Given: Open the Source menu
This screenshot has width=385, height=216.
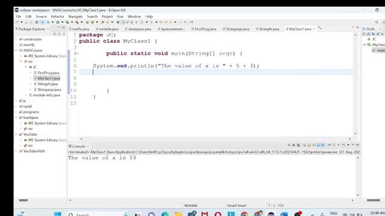Looking at the screenshot, I should point(42,16).
